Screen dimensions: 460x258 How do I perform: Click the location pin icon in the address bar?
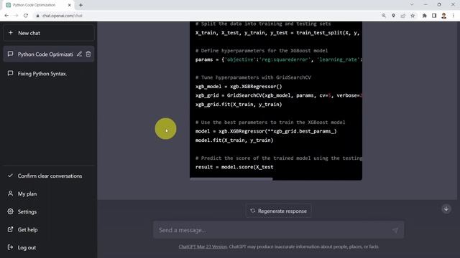393,16
